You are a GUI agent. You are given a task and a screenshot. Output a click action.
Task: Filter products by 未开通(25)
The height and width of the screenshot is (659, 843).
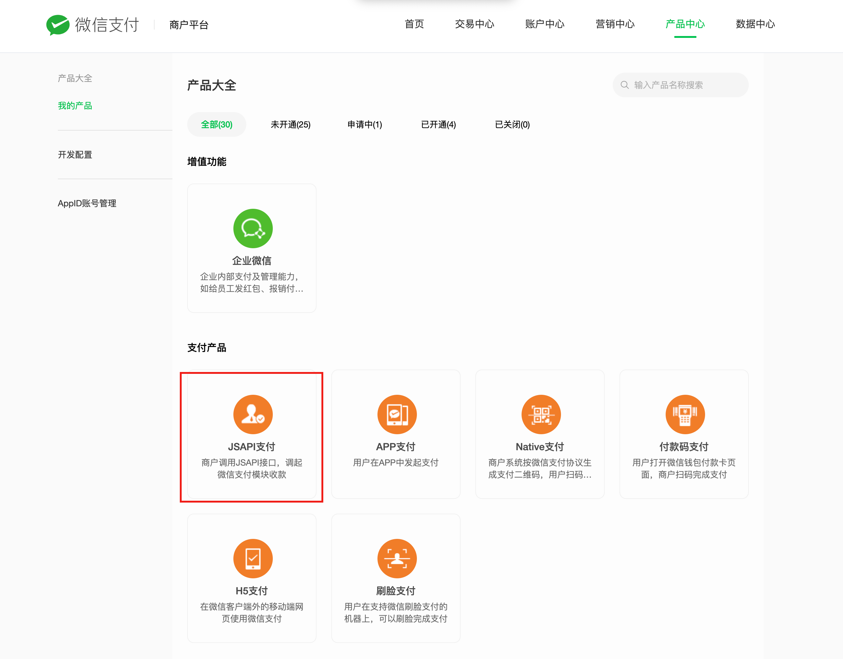291,124
